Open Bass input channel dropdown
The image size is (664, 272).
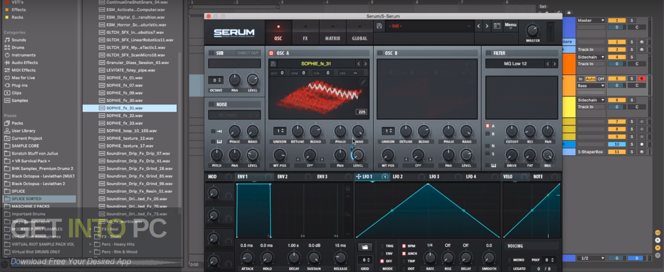[591, 85]
